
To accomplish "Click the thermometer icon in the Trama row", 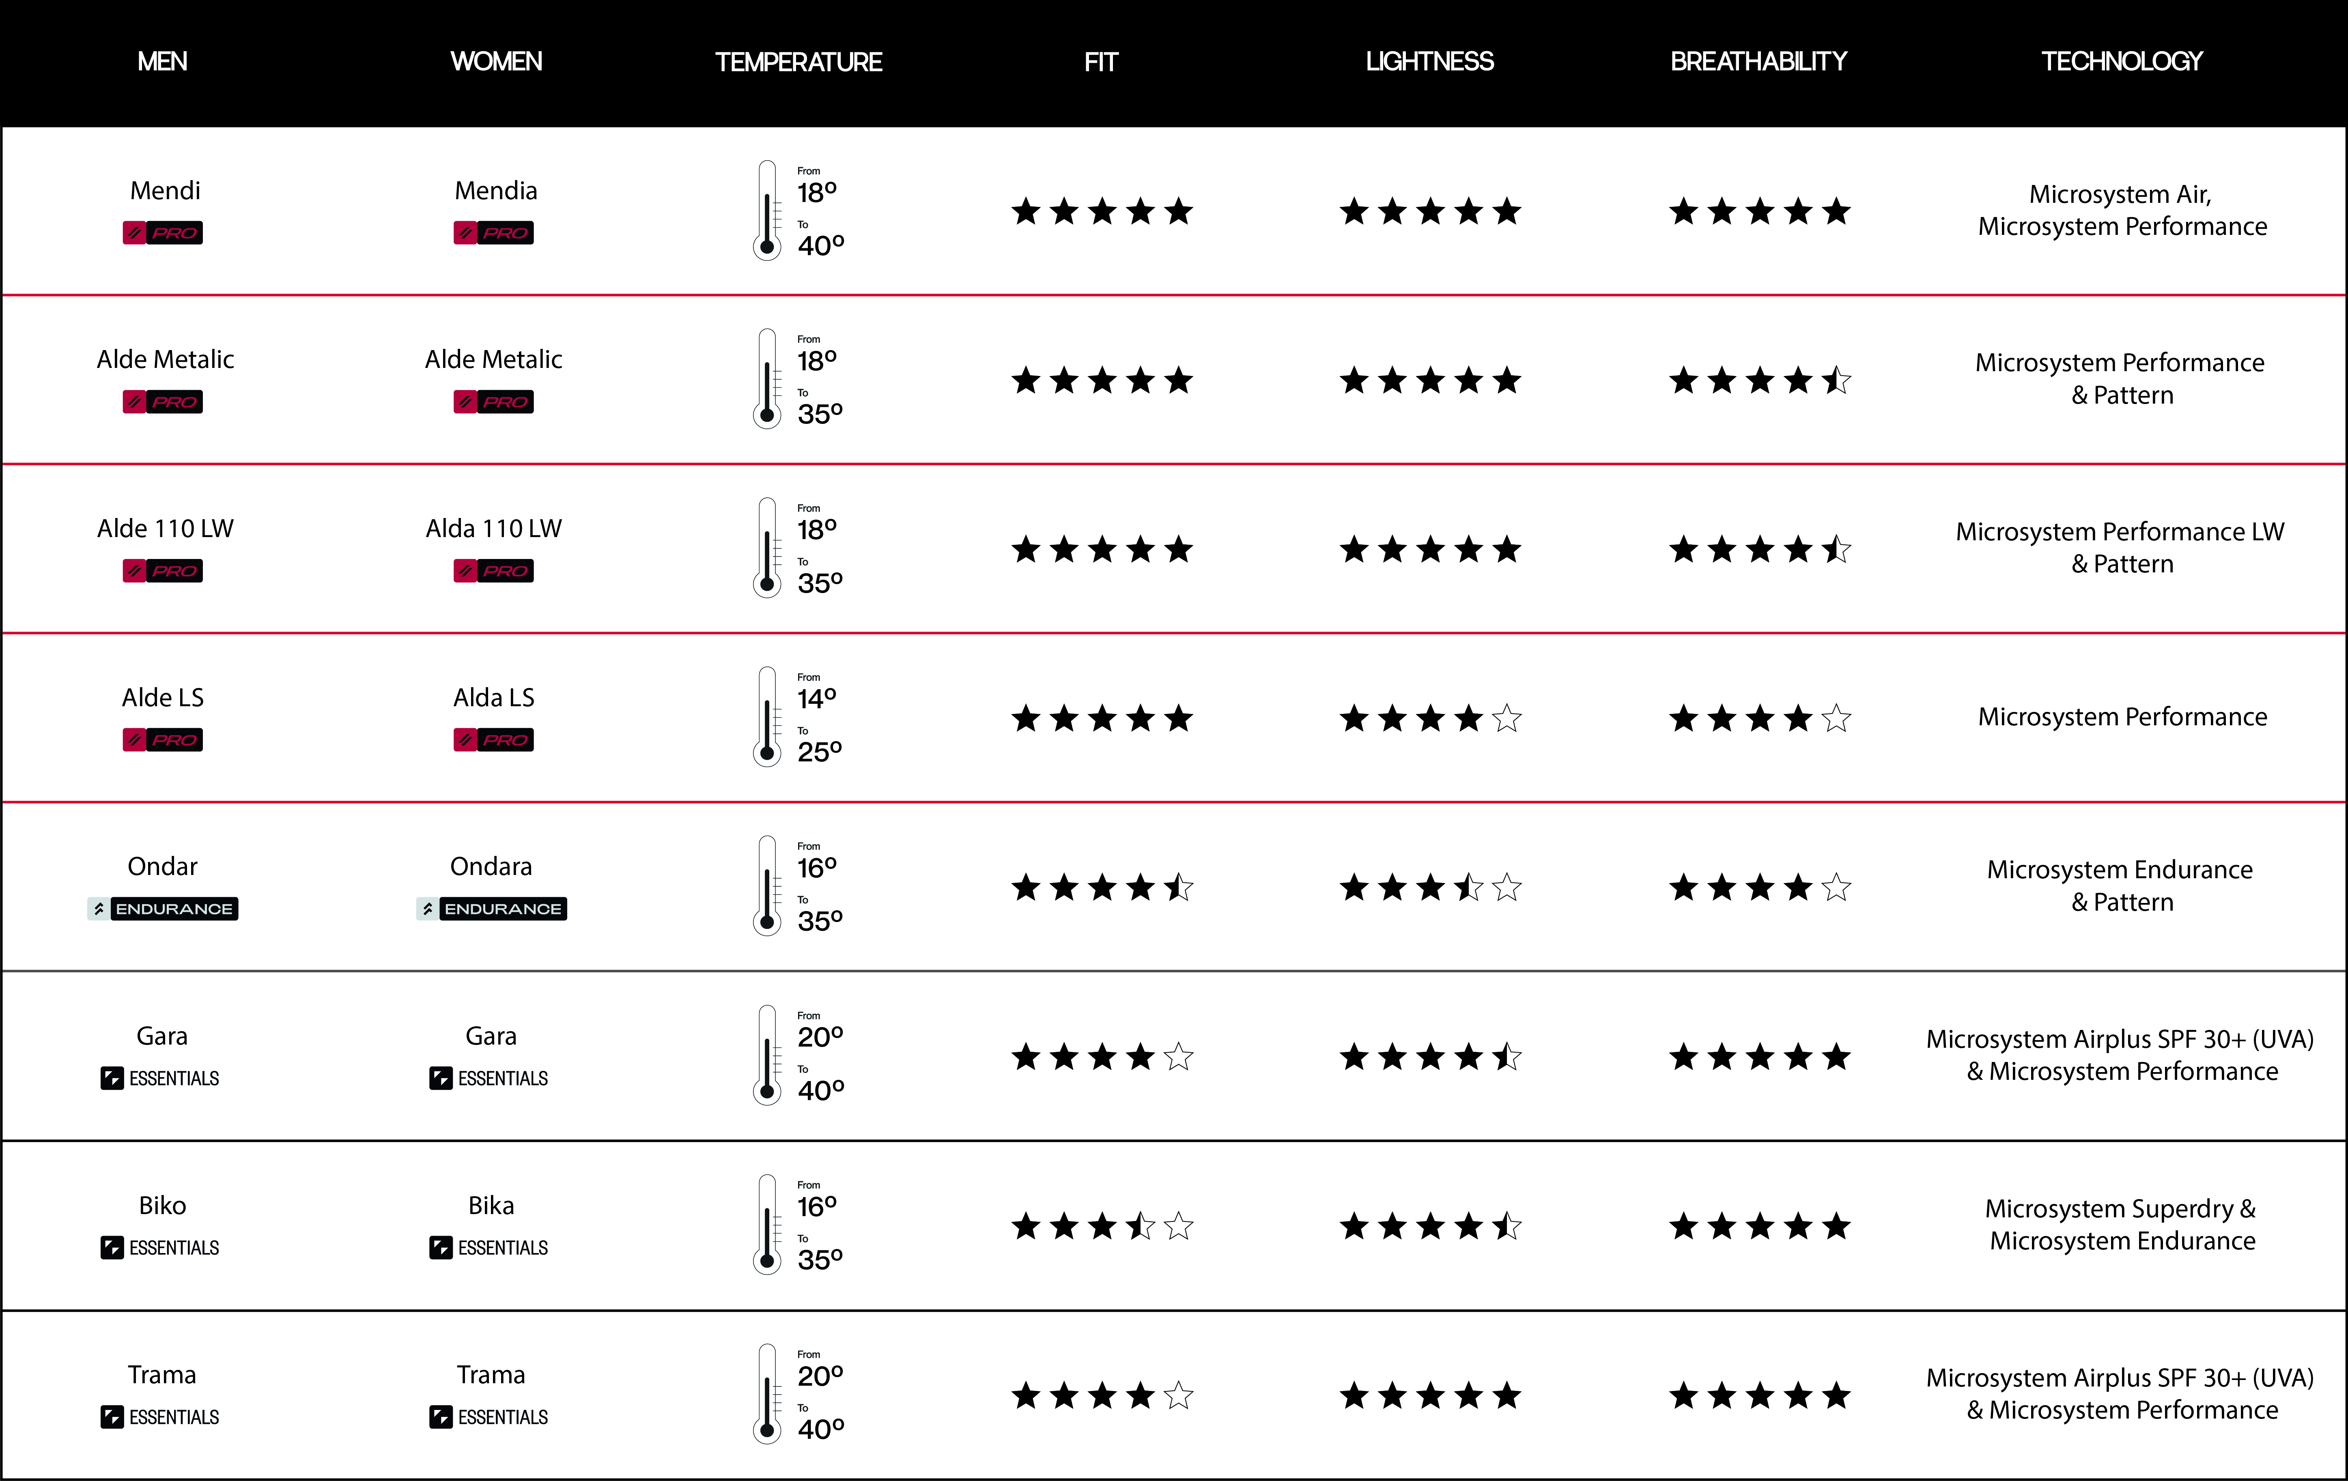I will click(767, 1394).
